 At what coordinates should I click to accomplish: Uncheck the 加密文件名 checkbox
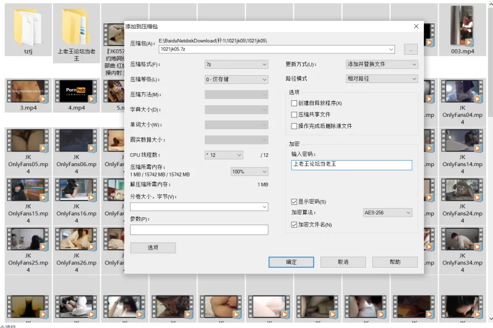[x=294, y=225]
